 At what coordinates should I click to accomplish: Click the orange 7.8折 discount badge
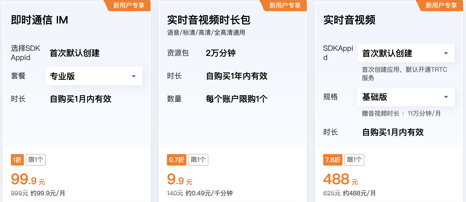332,160
